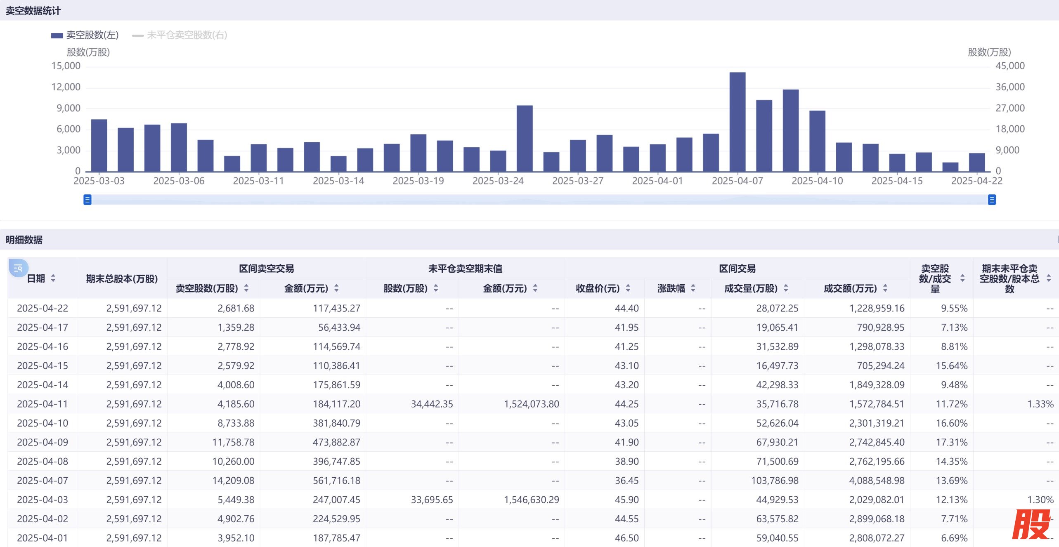
Task: Click left handle of chart range slider
Action: coord(87,200)
